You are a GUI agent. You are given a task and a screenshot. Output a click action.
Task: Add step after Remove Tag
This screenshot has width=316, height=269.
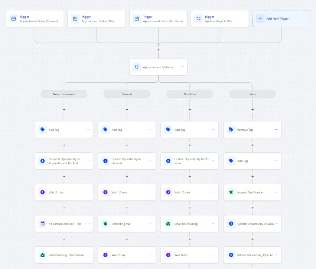[253, 145]
